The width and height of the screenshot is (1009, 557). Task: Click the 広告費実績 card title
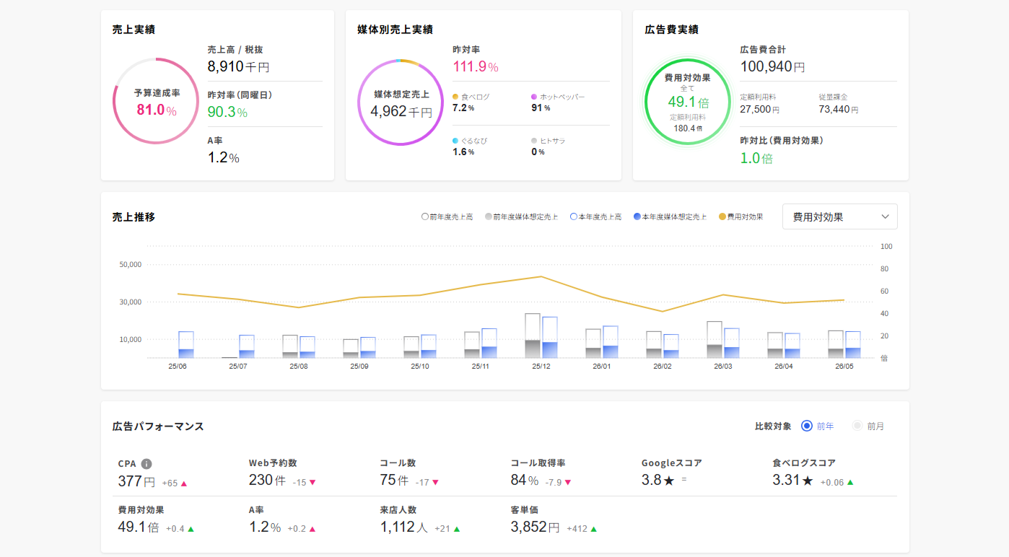(671, 30)
